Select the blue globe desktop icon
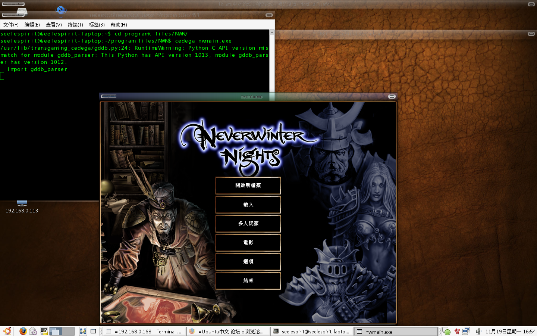The width and height of the screenshot is (537, 336). coord(60,11)
